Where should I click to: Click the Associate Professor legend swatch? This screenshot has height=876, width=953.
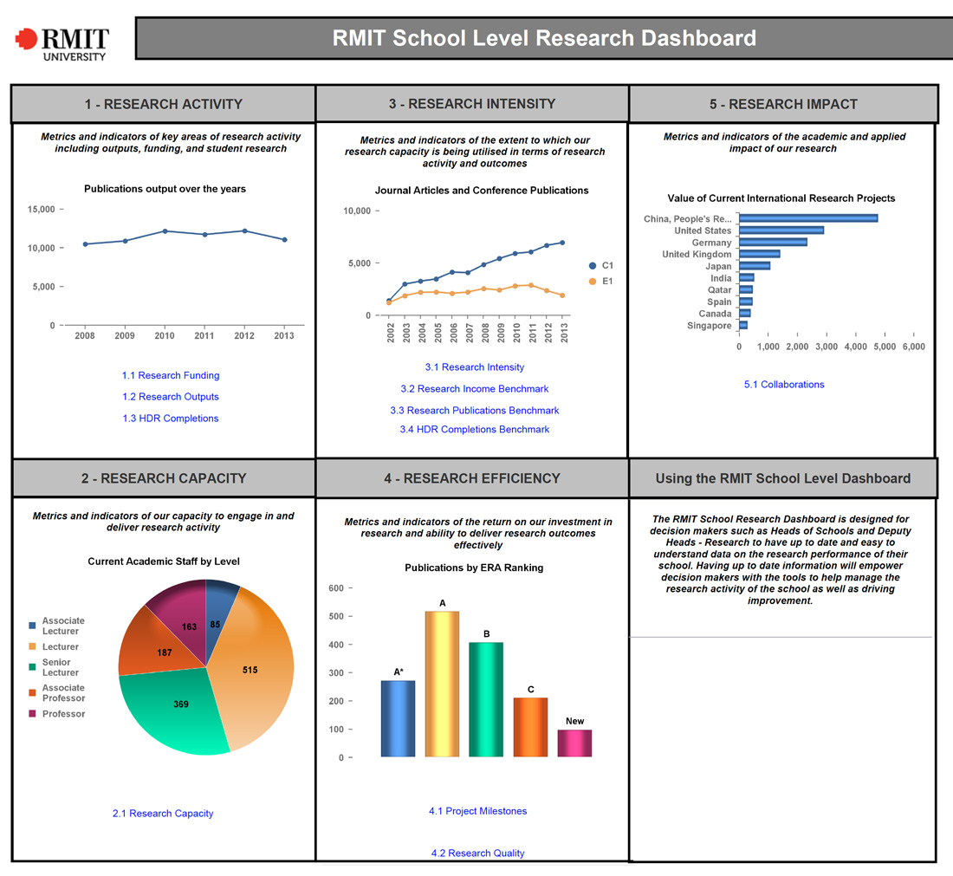32,692
